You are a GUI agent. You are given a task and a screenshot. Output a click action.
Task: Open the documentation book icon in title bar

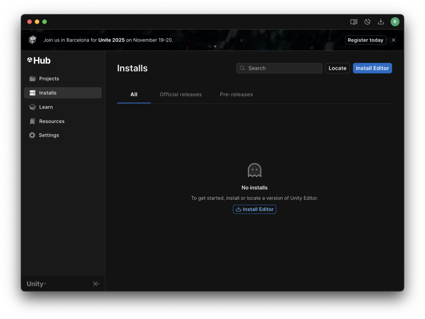pos(354,22)
